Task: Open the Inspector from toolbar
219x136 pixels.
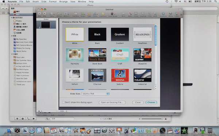Action: click(163, 14)
